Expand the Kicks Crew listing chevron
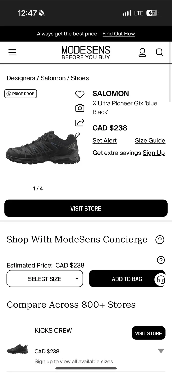The height and width of the screenshot is (373, 172). point(161,351)
